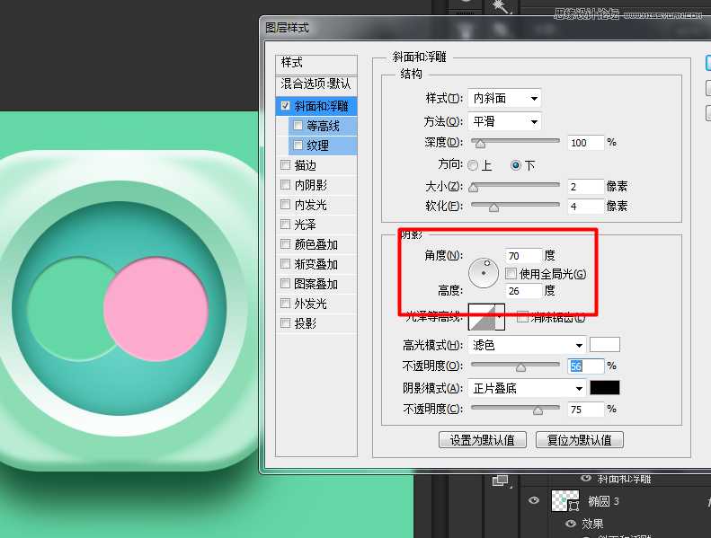The image size is (711, 538).
Task: Check 使用全局光 option
Action: click(511, 274)
